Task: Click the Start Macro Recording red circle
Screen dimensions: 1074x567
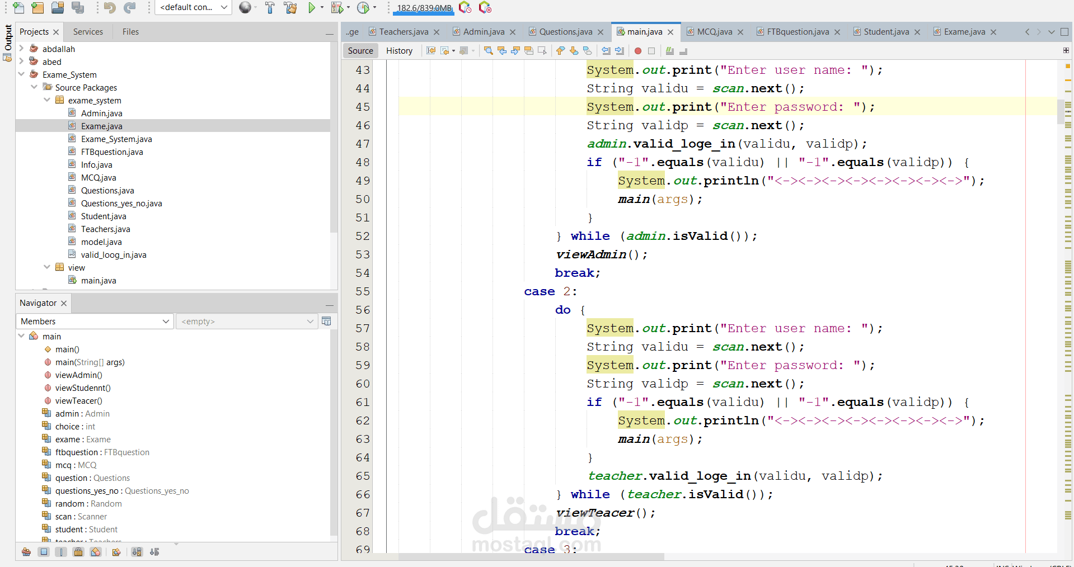Action: (638, 51)
